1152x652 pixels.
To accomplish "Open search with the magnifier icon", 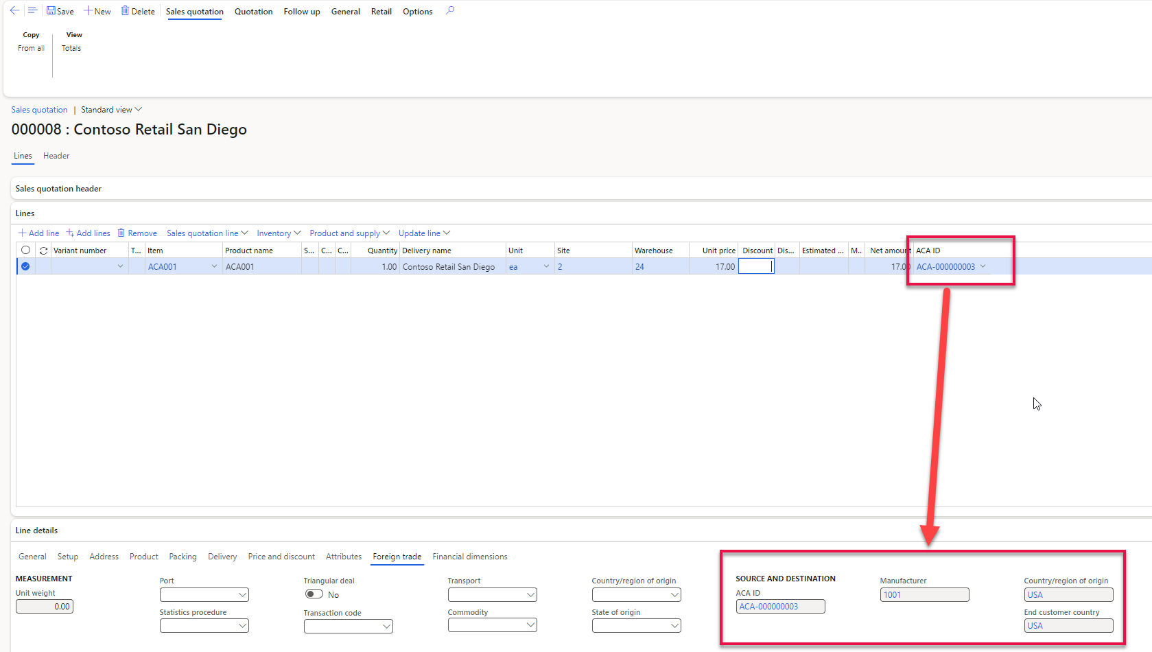I will pos(449,11).
